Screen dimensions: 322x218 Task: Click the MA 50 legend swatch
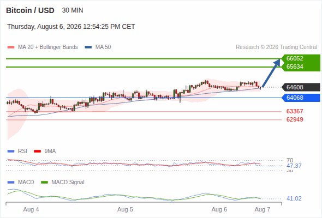tap(88, 47)
